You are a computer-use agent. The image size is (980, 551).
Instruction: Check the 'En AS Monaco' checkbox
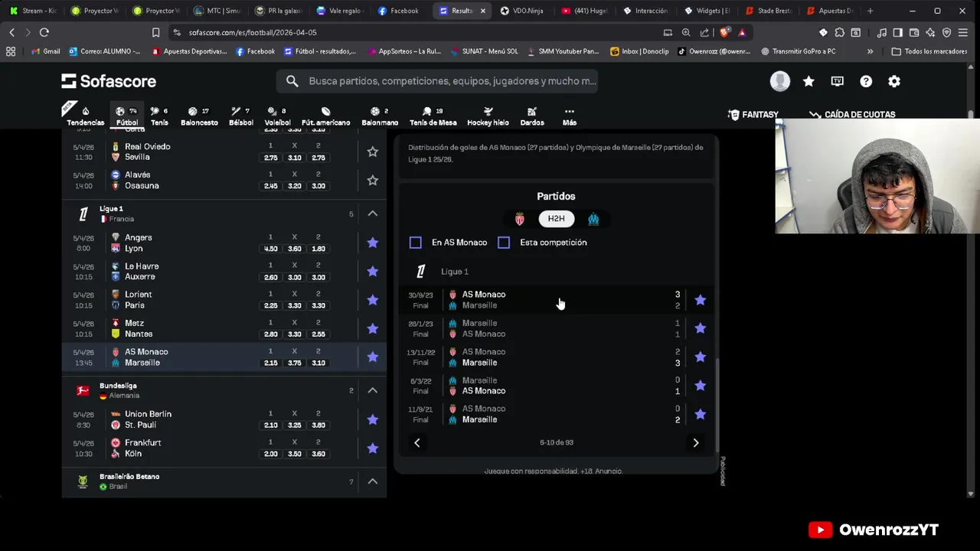tap(416, 243)
